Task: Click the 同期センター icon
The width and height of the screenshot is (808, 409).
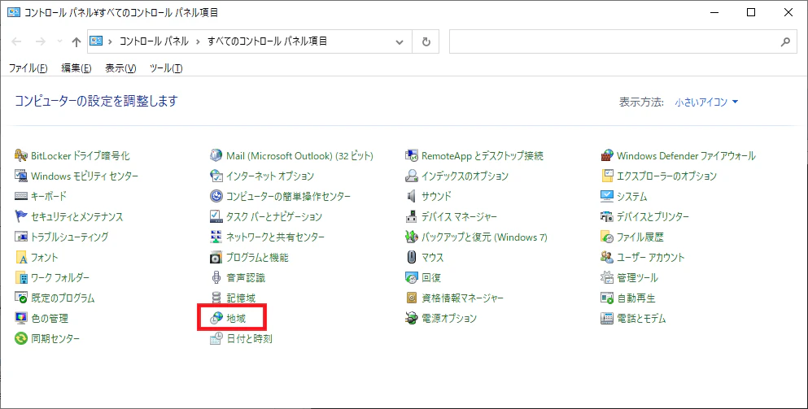Action: click(x=21, y=338)
